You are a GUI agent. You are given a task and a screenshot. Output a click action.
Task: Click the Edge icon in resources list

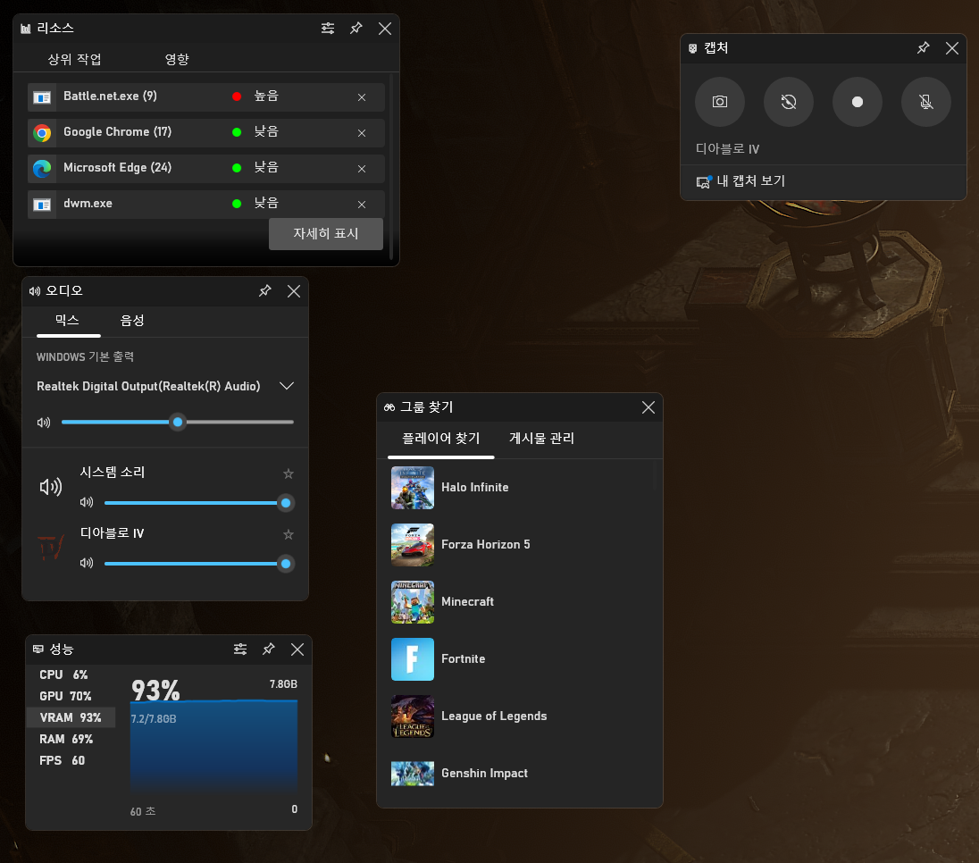pos(42,169)
